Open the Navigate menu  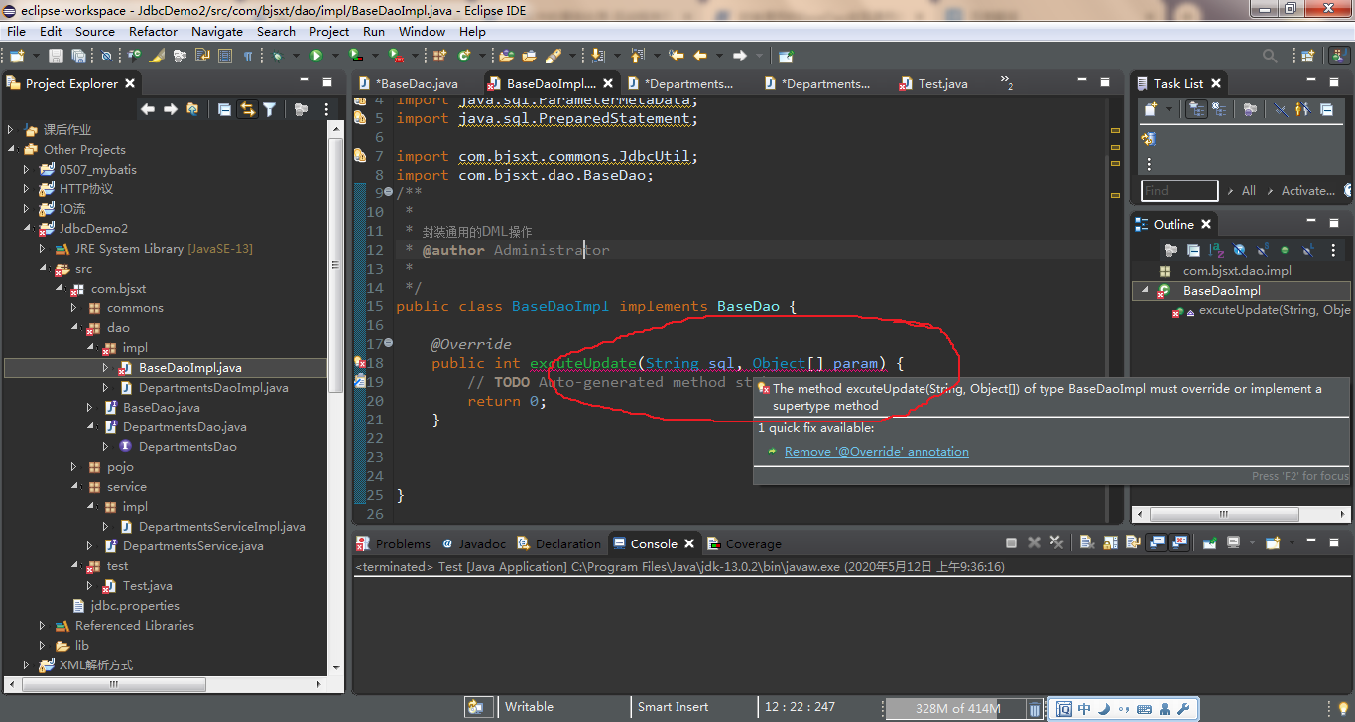(x=217, y=31)
